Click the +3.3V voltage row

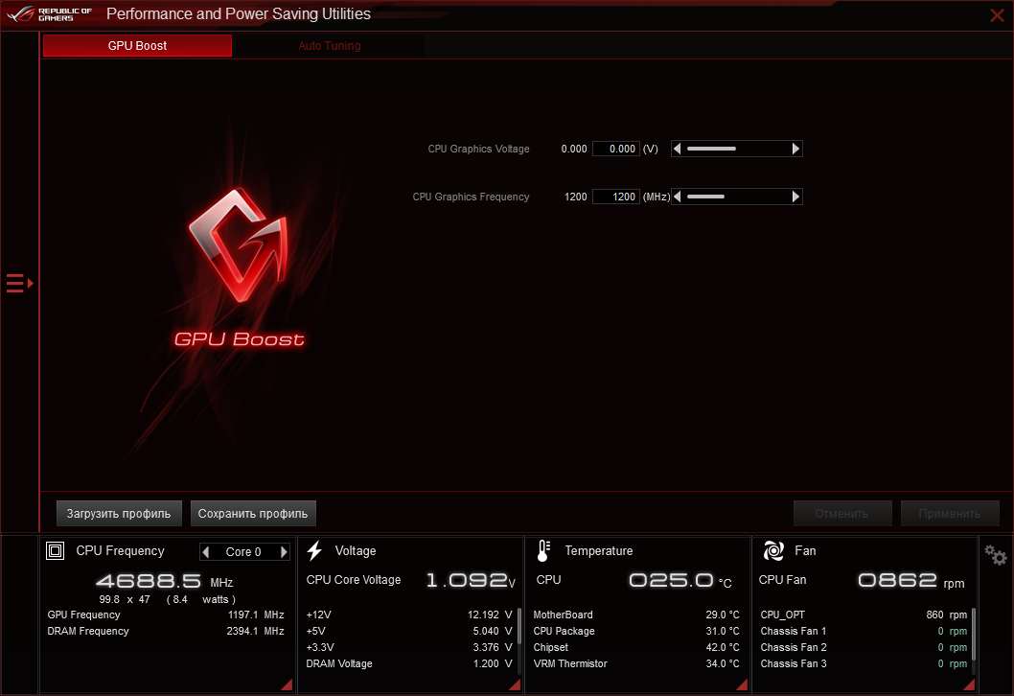pyautogui.click(x=409, y=647)
